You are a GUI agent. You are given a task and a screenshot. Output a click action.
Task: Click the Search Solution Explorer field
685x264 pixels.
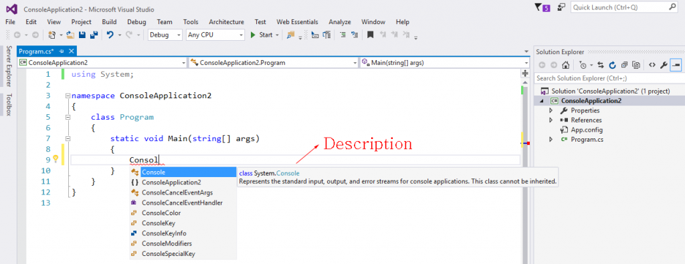click(x=608, y=78)
